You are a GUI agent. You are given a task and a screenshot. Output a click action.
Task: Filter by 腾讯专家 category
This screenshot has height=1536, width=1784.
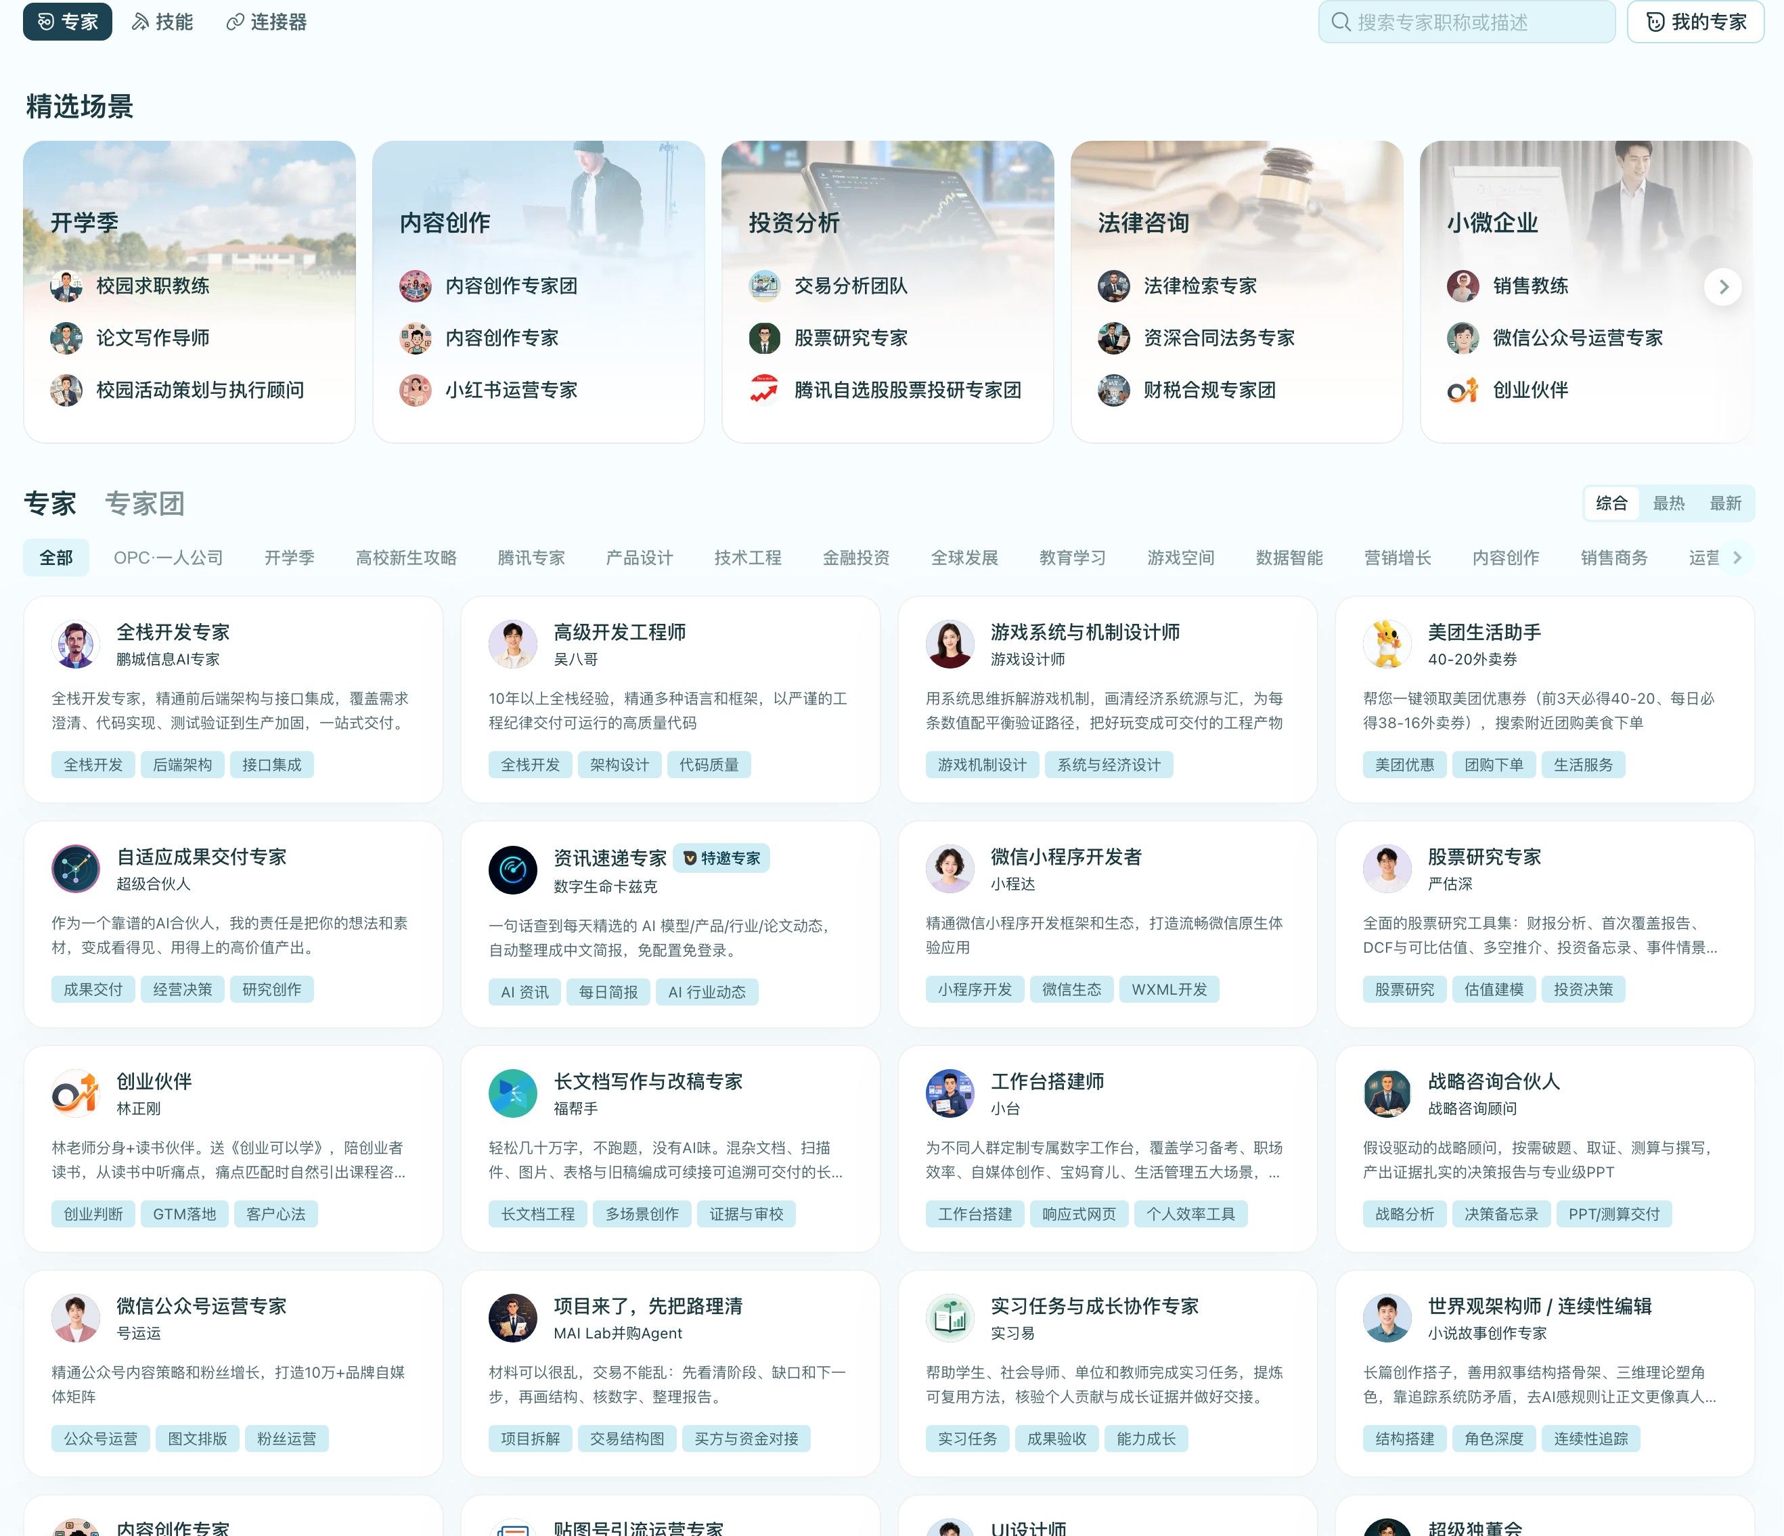[531, 558]
